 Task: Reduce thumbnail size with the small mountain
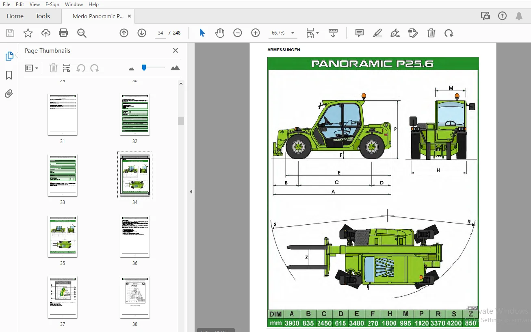(131, 69)
